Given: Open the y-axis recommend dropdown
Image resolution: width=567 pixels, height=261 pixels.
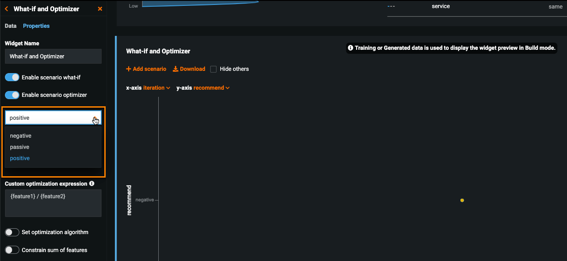Looking at the screenshot, I should coord(211,88).
